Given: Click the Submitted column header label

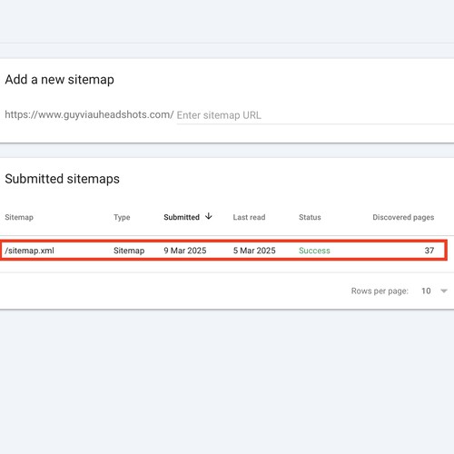Looking at the screenshot, I should click(182, 217).
